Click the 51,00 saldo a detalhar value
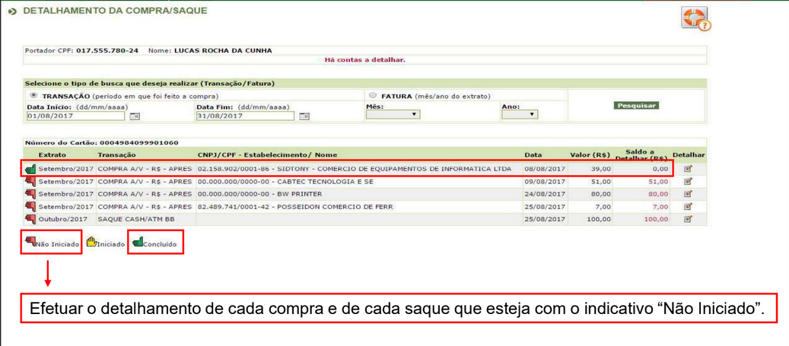The image size is (789, 346). tap(660, 182)
